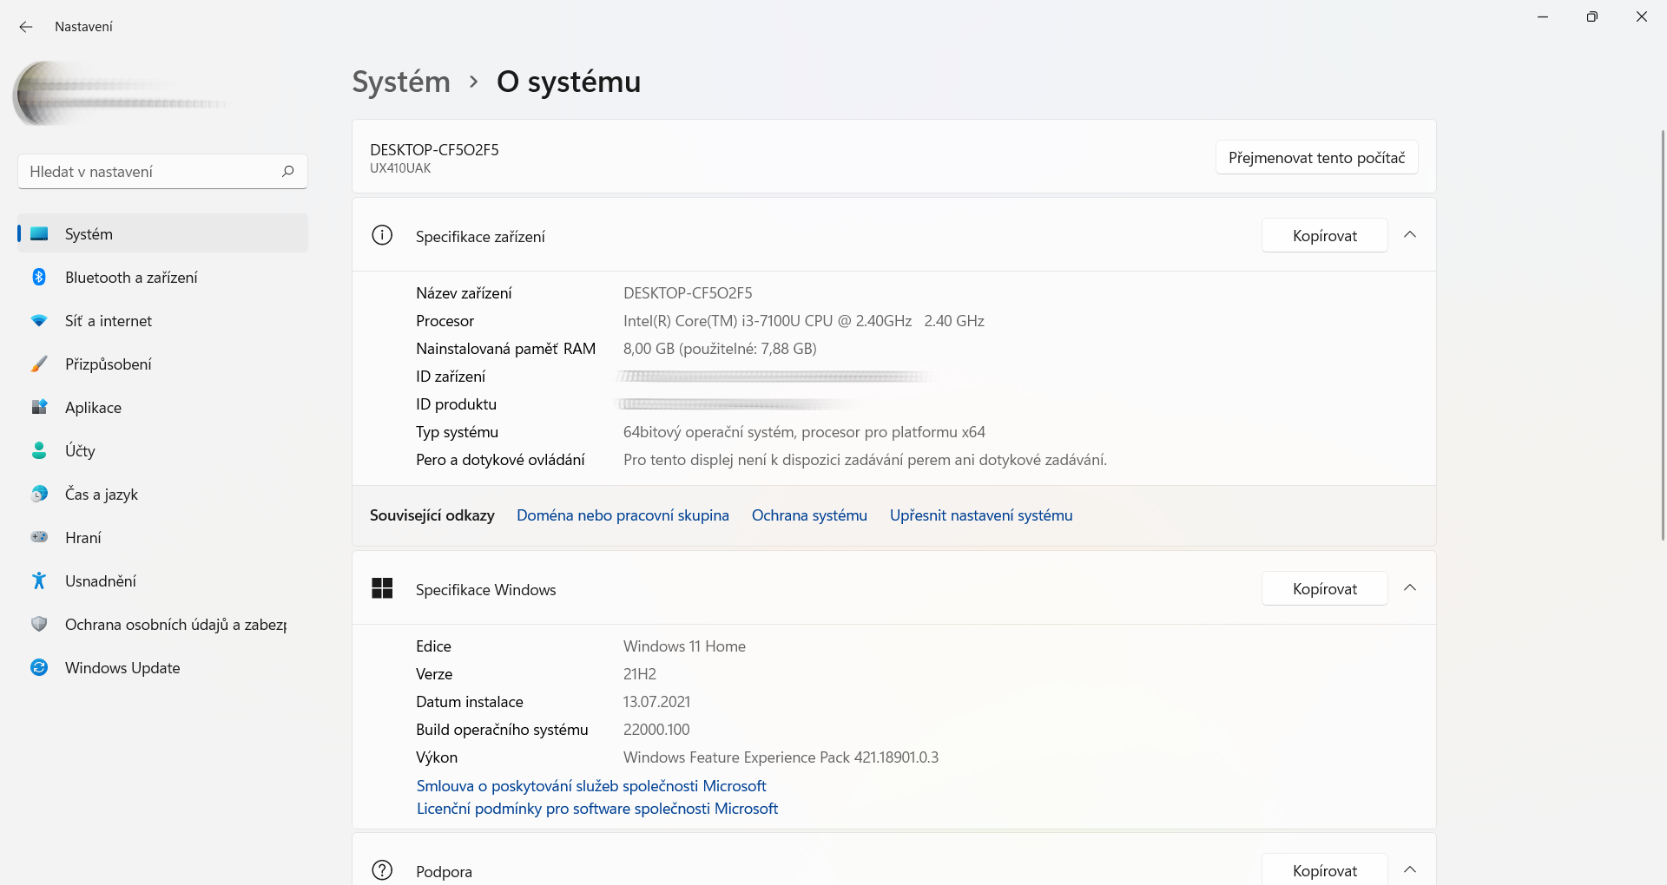Click the Windows logo beside Specifikace Windows
The height and width of the screenshot is (885, 1667).
(x=382, y=588)
